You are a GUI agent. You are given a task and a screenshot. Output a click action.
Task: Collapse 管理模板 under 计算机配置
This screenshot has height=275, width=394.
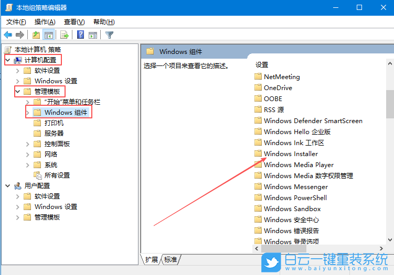[18, 92]
